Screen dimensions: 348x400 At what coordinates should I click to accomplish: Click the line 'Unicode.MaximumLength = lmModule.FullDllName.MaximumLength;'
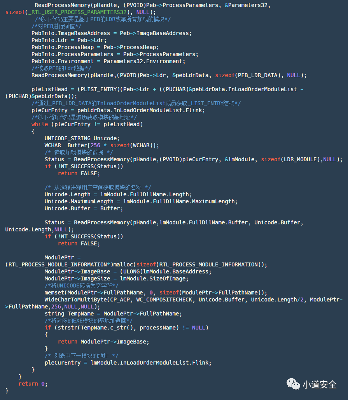141,201
